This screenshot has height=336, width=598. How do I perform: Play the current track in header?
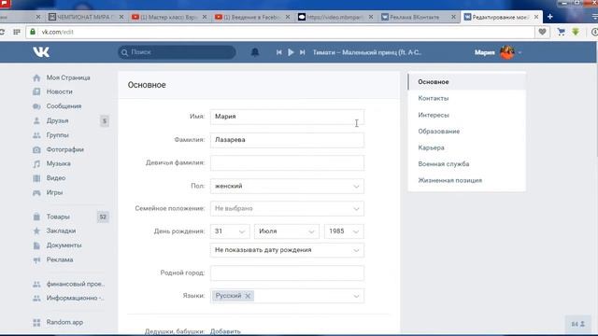click(x=291, y=52)
